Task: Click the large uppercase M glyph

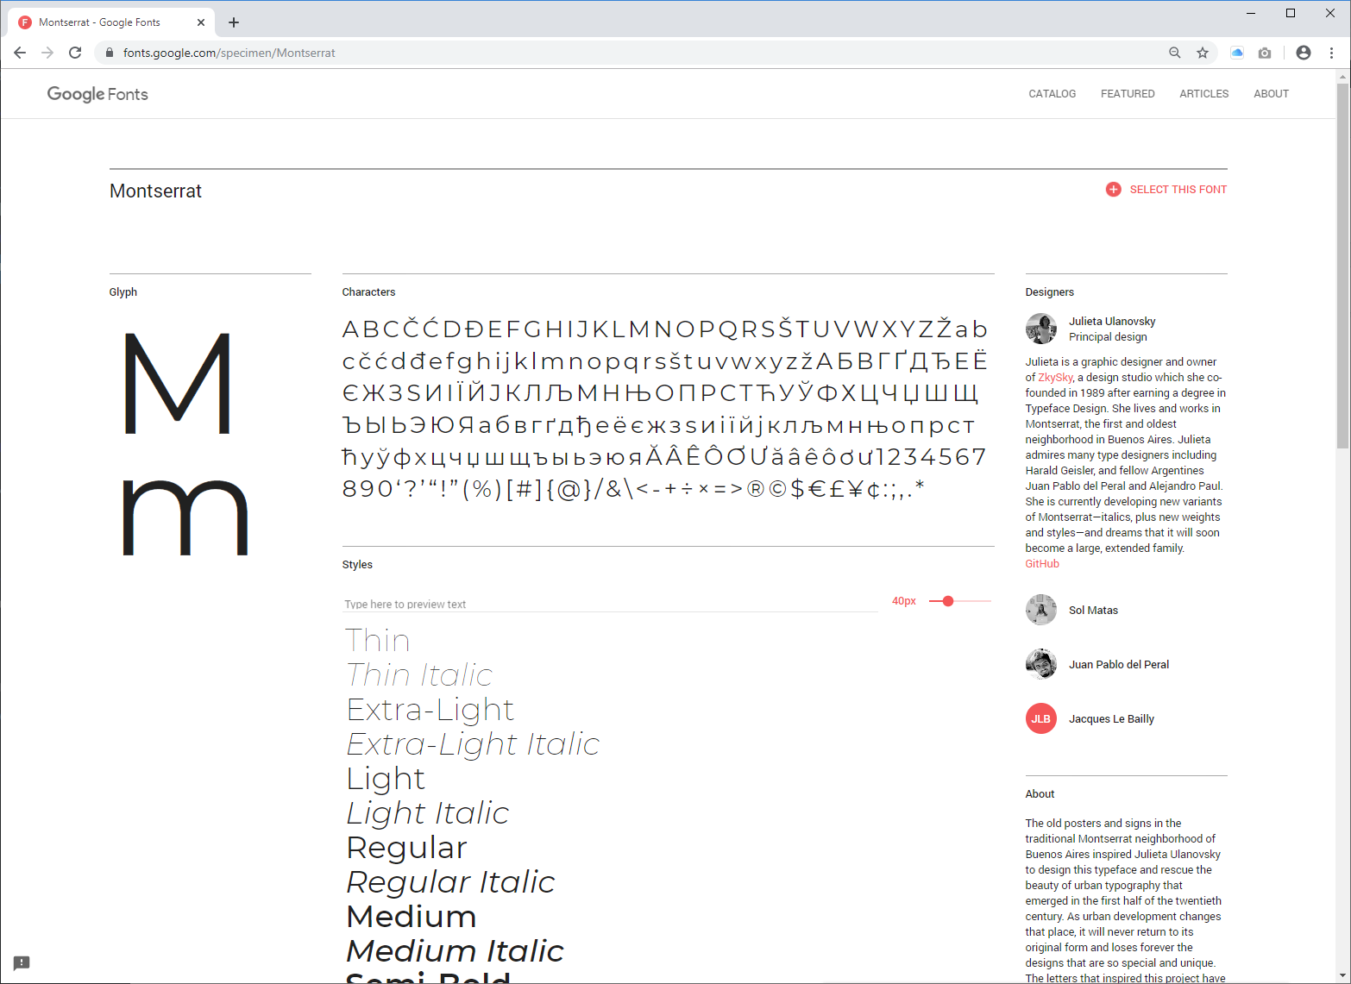Action: [178, 383]
